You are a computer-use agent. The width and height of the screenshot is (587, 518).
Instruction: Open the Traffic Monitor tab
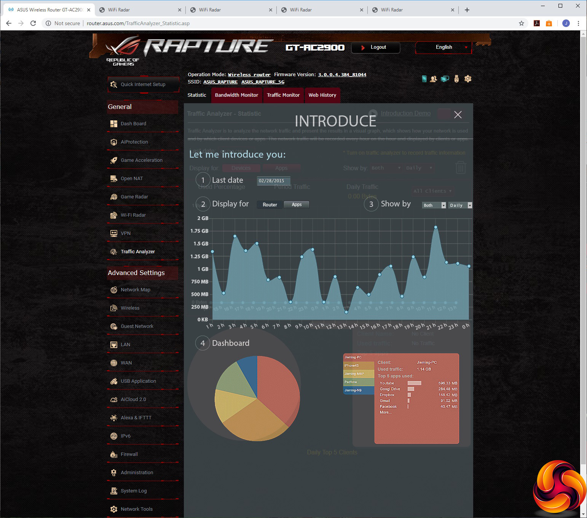[x=283, y=95]
